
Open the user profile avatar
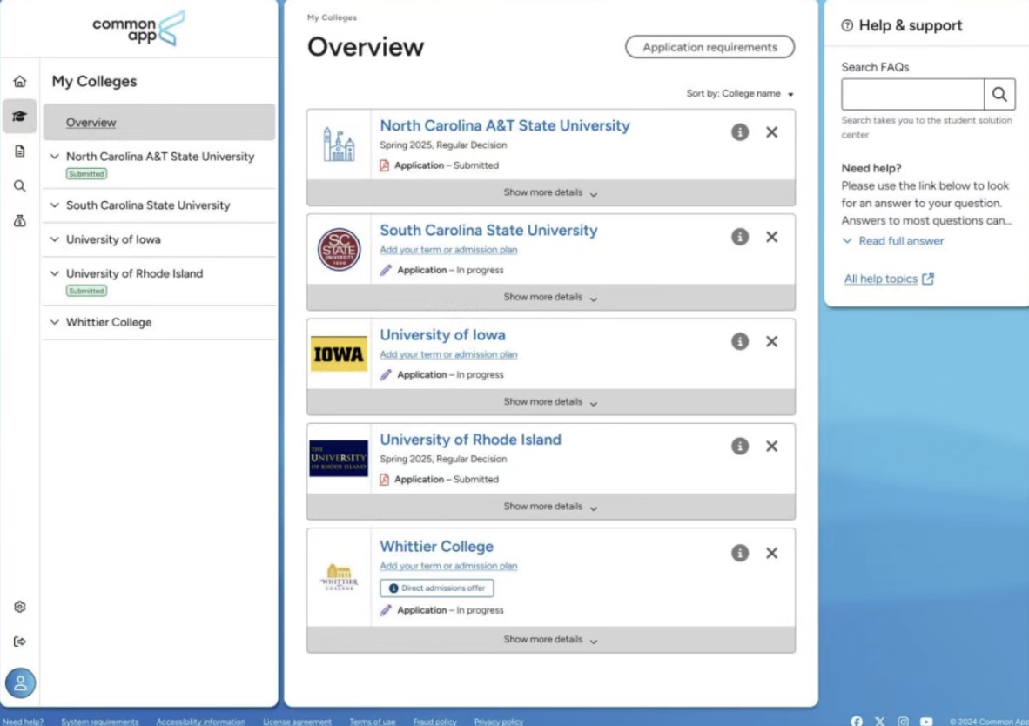pyautogui.click(x=20, y=683)
